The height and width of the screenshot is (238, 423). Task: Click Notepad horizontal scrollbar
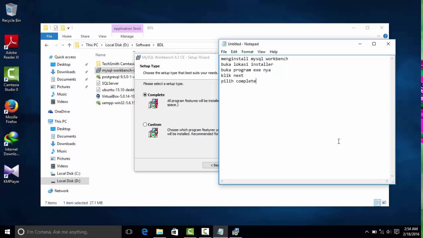305,181
